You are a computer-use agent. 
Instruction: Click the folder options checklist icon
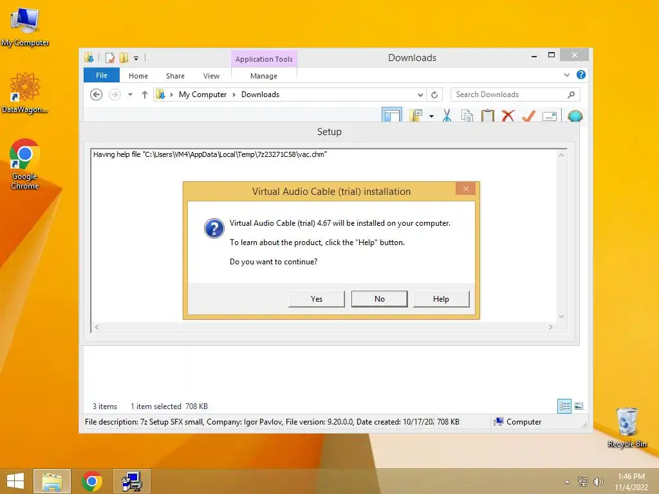pyautogui.click(x=416, y=115)
